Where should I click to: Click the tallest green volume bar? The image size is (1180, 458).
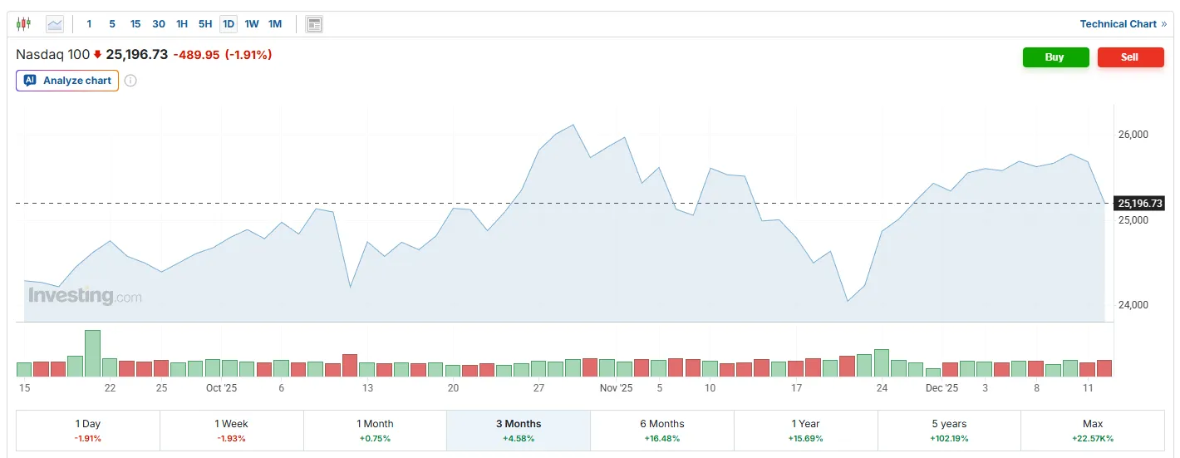pyautogui.click(x=92, y=354)
